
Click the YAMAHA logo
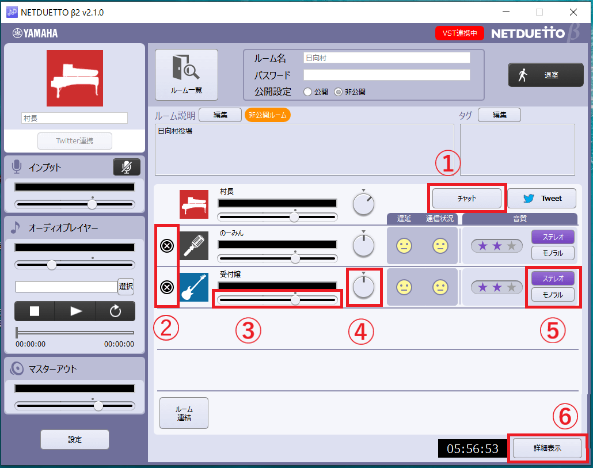pos(35,33)
